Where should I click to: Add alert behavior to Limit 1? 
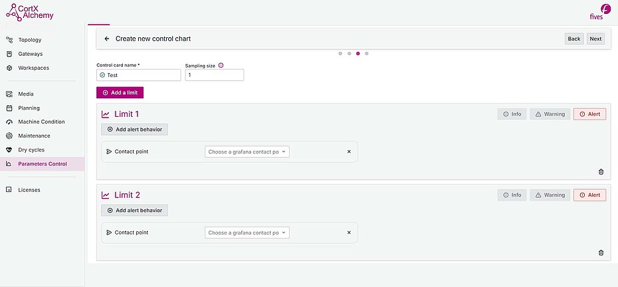click(135, 130)
